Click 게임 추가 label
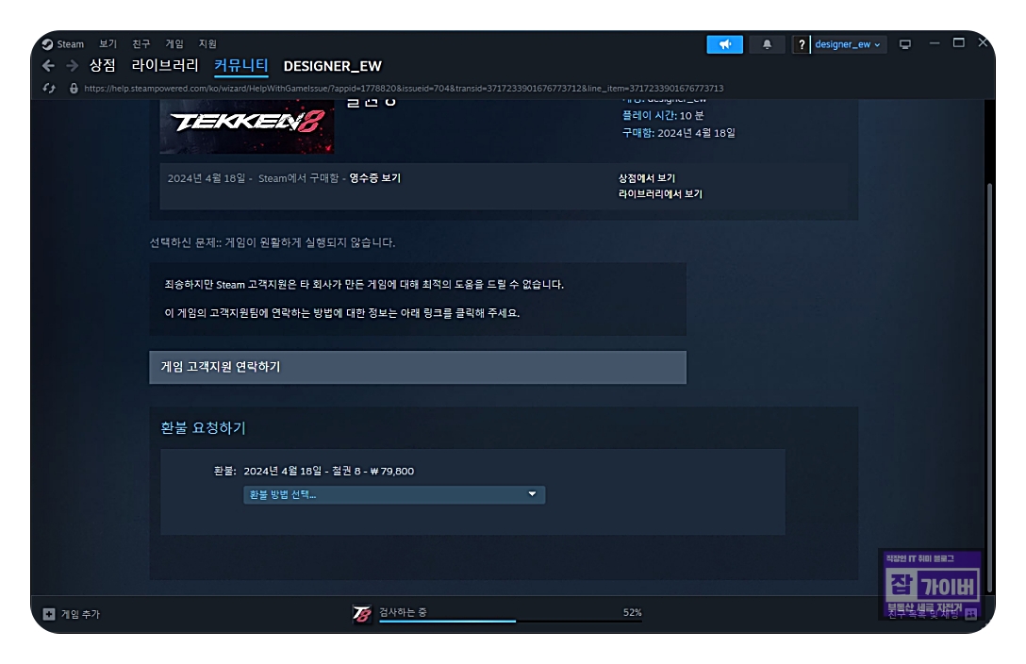The height and width of the screenshot is (664, 1026). [x=80, y=614]
